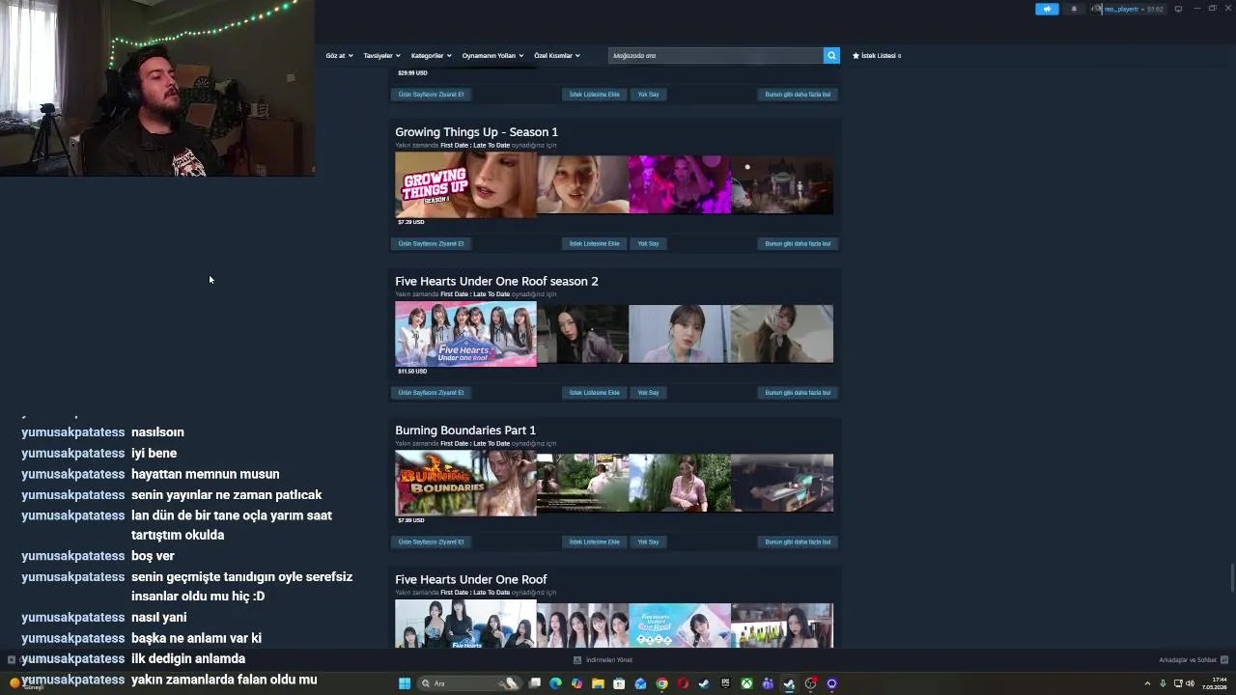
Task: Click the Five Hearts season 2 capsule image
Action: click(x=465, y=334)
